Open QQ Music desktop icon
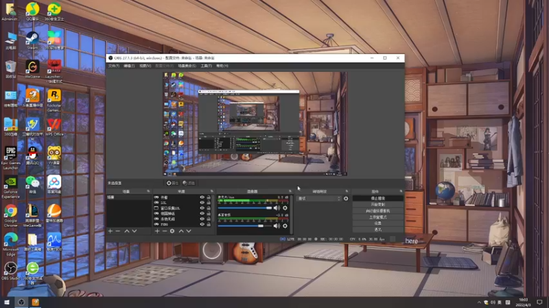Screen dimensions: 549x308 (32, 12)
